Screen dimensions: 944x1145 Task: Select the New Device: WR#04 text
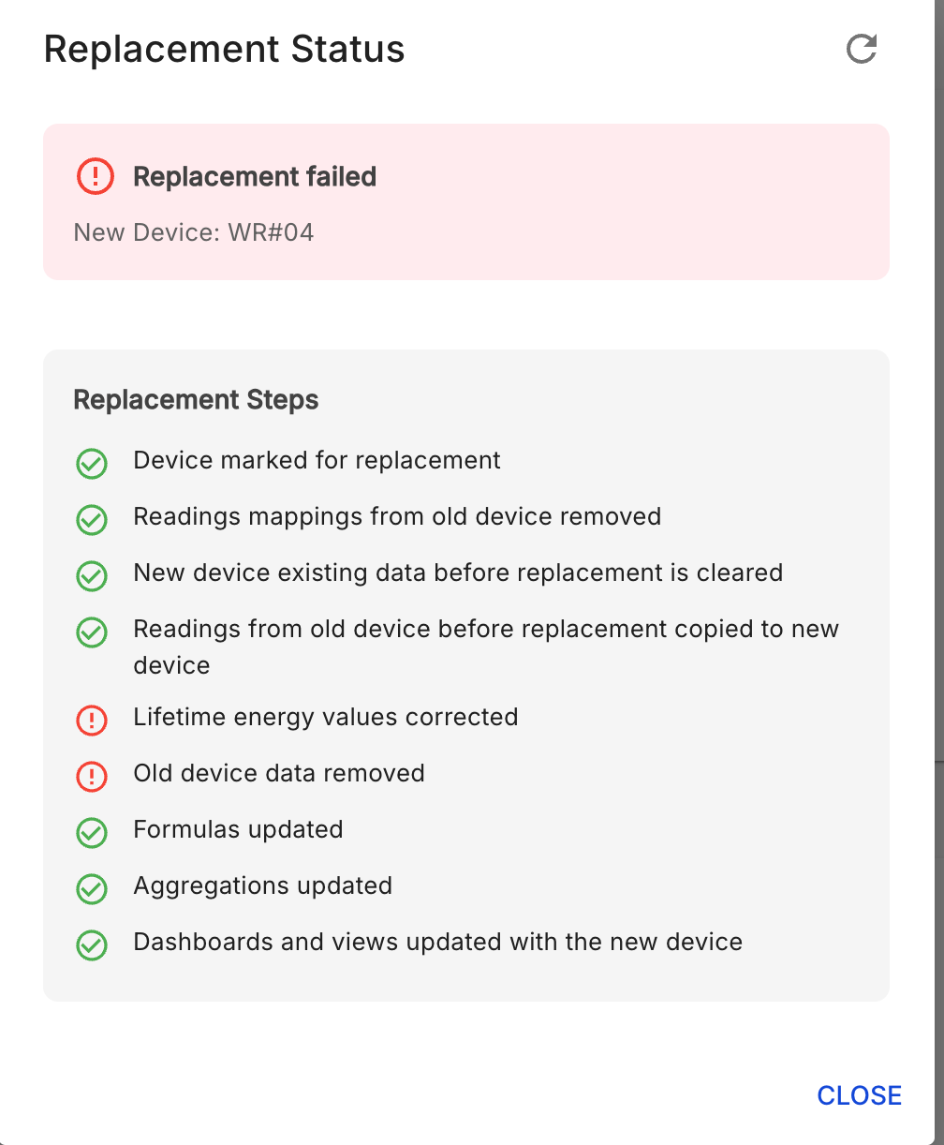(x=194, y=232)
